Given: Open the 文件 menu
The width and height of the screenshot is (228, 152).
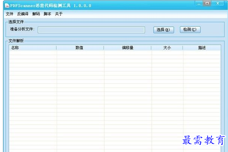Looking at the screenshot, I should [10, 14].
